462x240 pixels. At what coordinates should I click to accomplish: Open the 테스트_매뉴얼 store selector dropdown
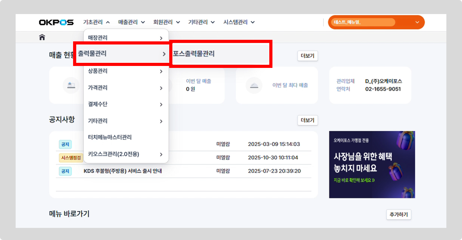click(376, 22)
